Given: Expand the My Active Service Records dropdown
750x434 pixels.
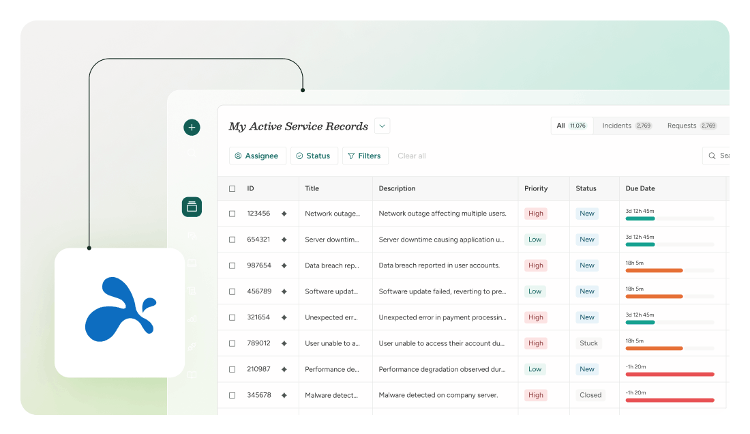Looking at the screenshot, I should point(382,126).
